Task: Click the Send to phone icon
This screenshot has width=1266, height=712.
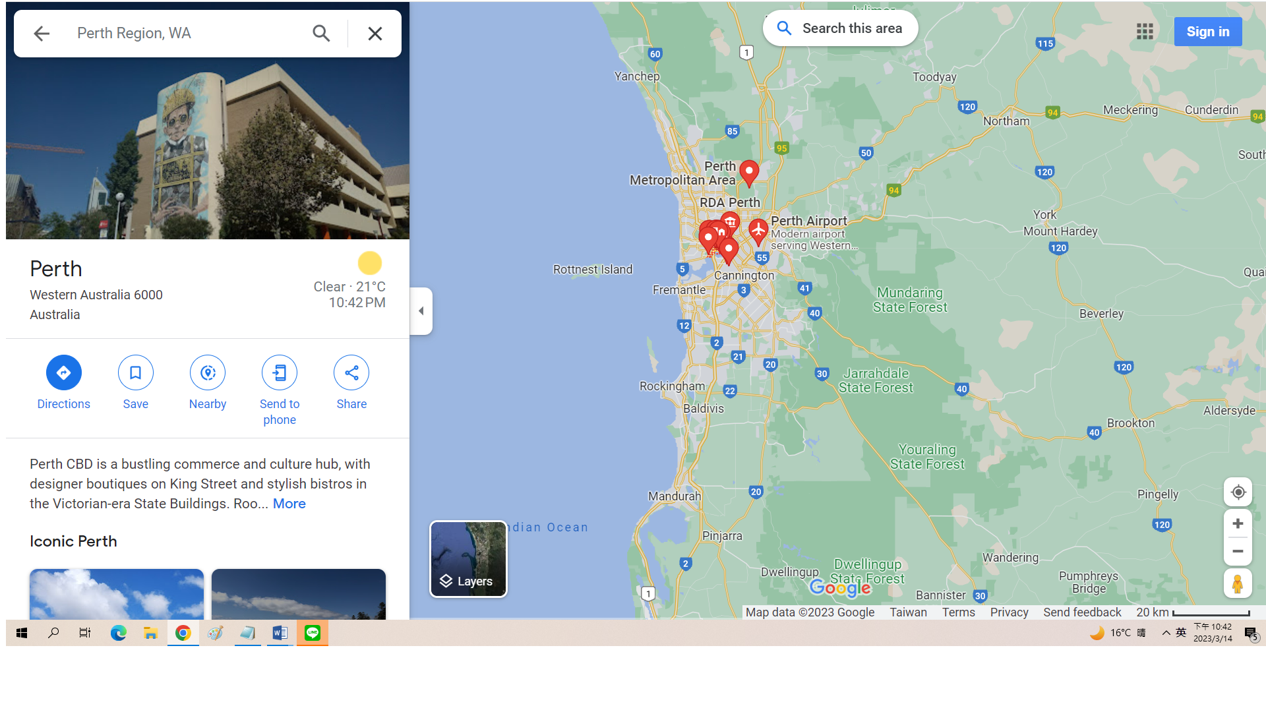Action: [x=280, y=372]
